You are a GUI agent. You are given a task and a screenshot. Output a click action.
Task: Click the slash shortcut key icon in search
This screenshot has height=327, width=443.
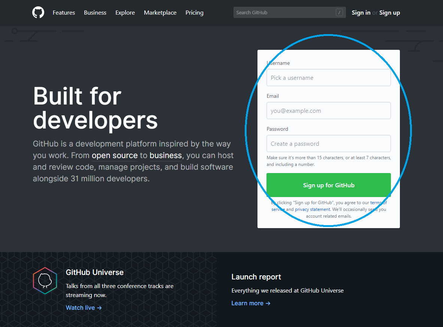coord(339,12)
